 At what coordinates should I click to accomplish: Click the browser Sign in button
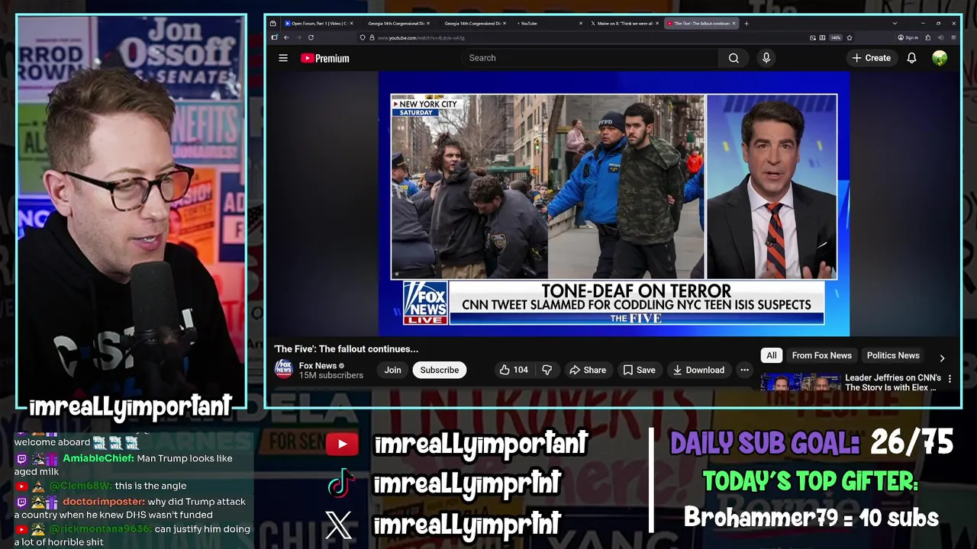coord(908,37)
